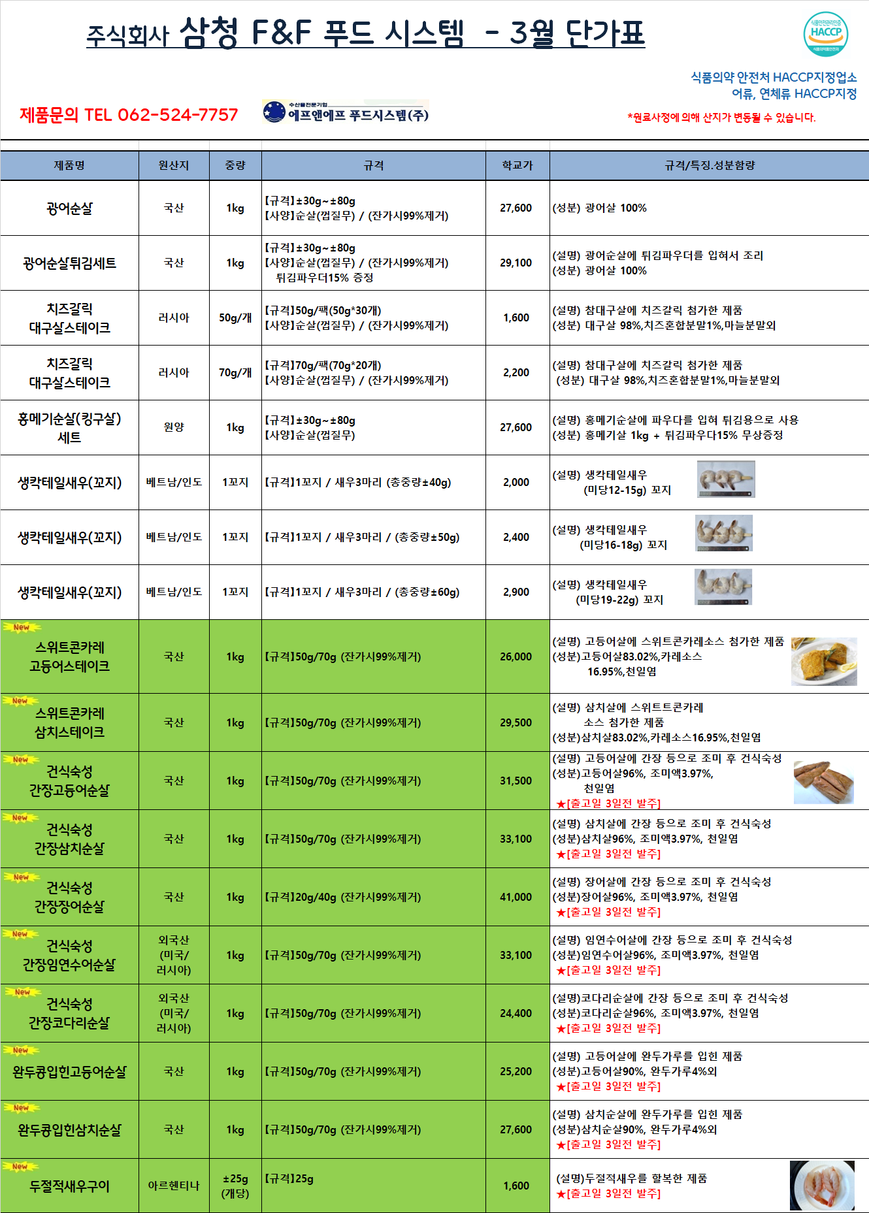Click the New badge on 완두콩입힌고등어순살 row
This screenshot has width=869, height=1213.
[x=20, y=1050]
